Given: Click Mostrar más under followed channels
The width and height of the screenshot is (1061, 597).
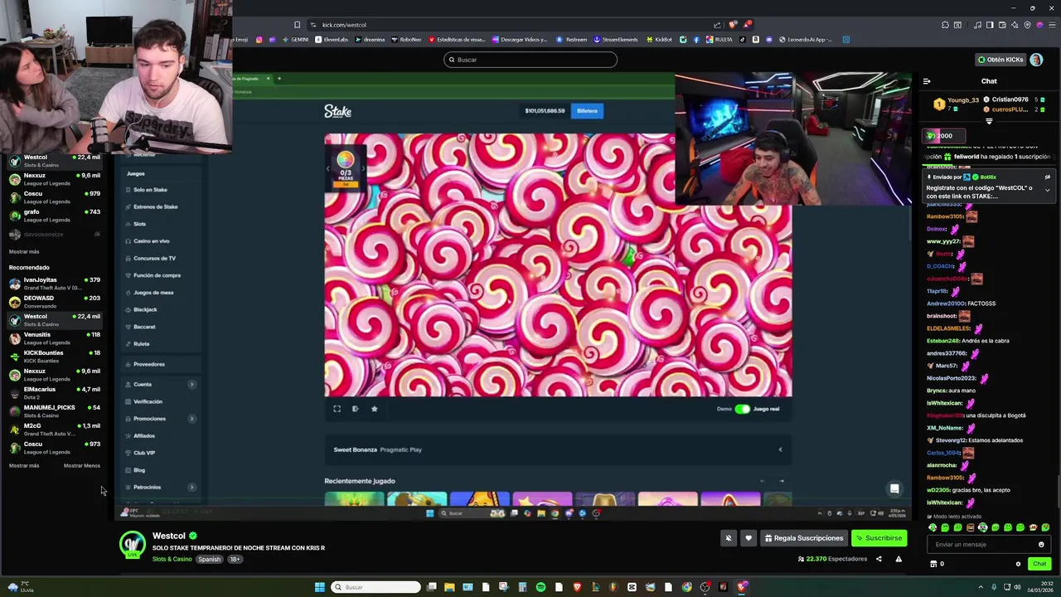Looking at the screenshot, I should coord(24,251).
